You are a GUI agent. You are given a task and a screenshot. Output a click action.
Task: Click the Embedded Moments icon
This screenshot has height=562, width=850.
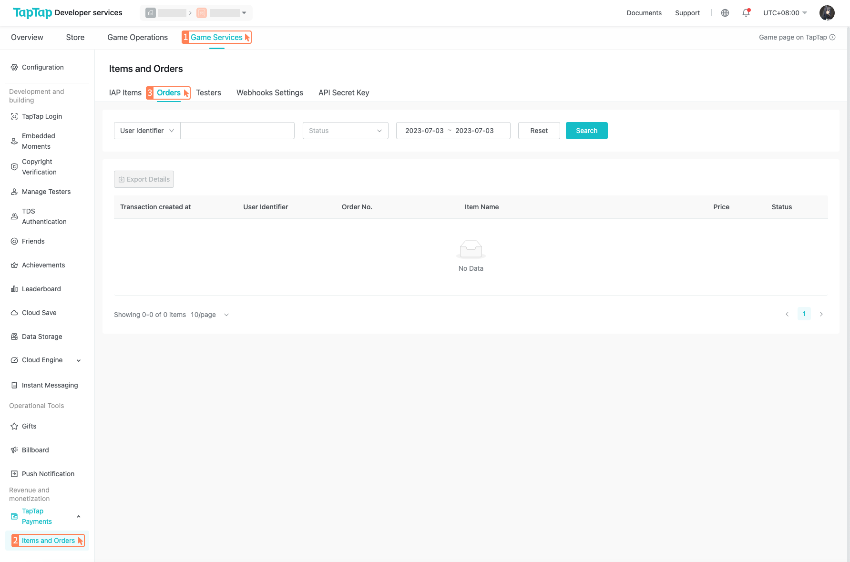pyautogui.click(x=14, y=141)
